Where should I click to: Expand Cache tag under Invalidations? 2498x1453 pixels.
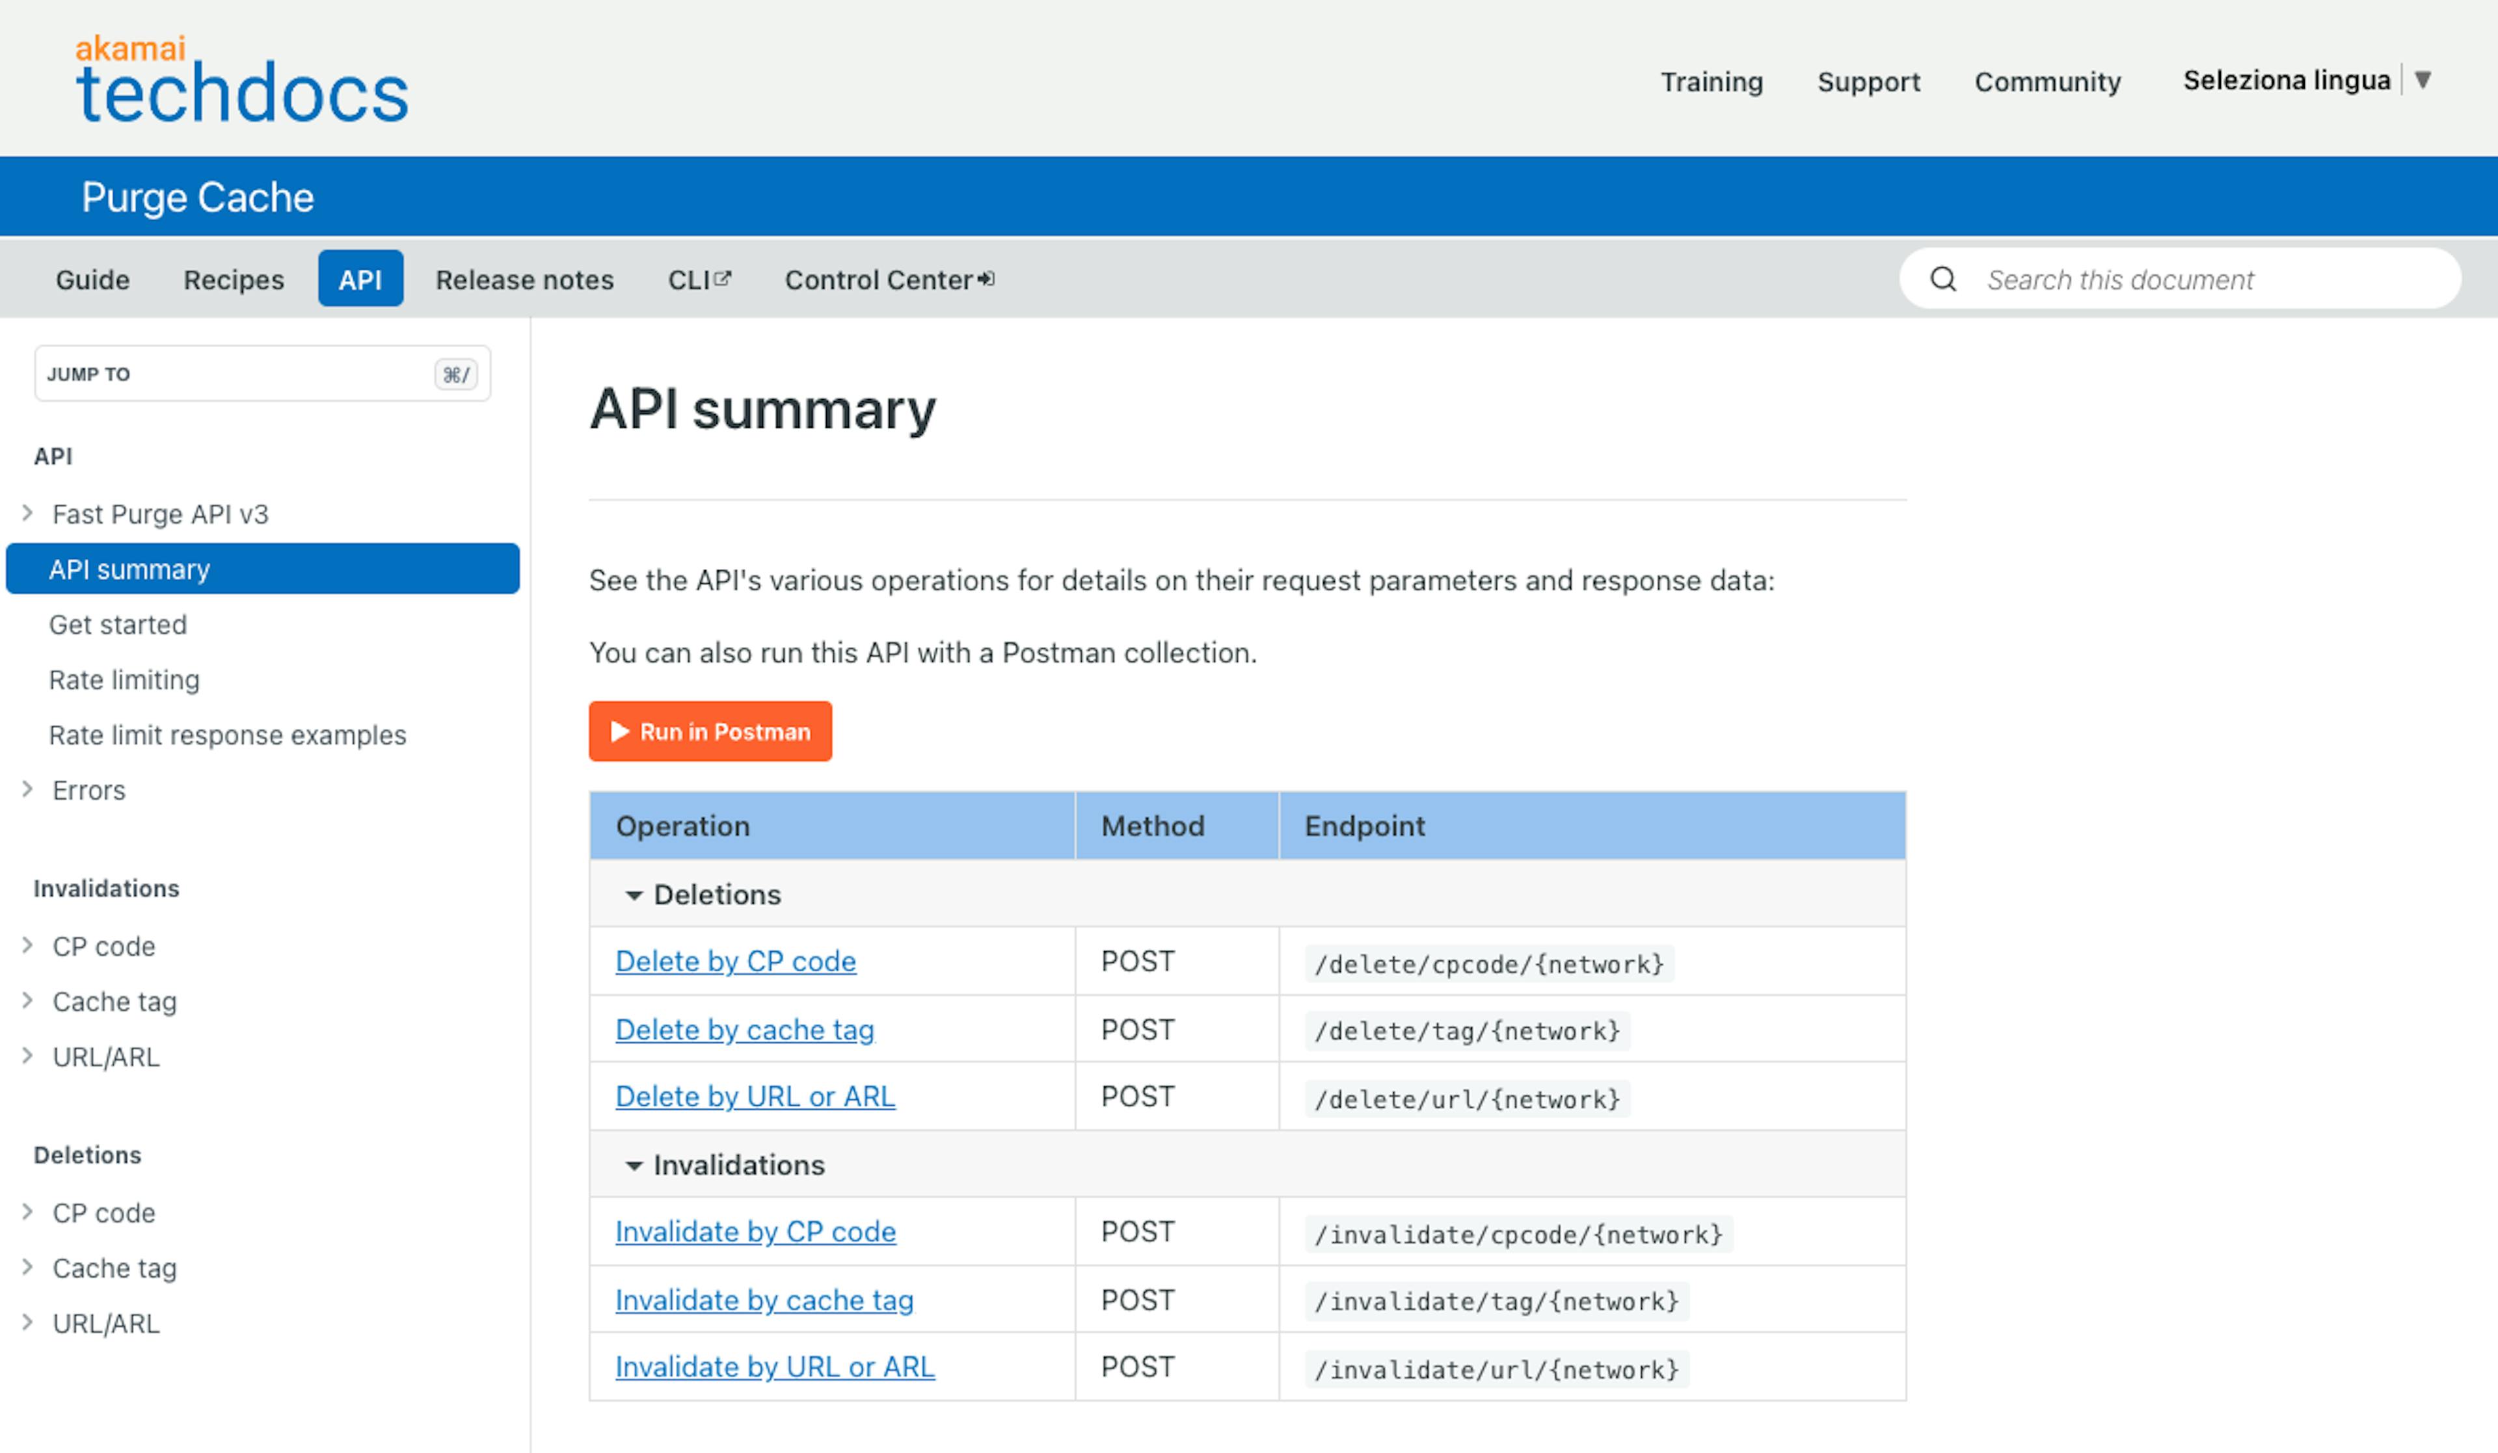pyautogui.click(x=28, y=1001)
